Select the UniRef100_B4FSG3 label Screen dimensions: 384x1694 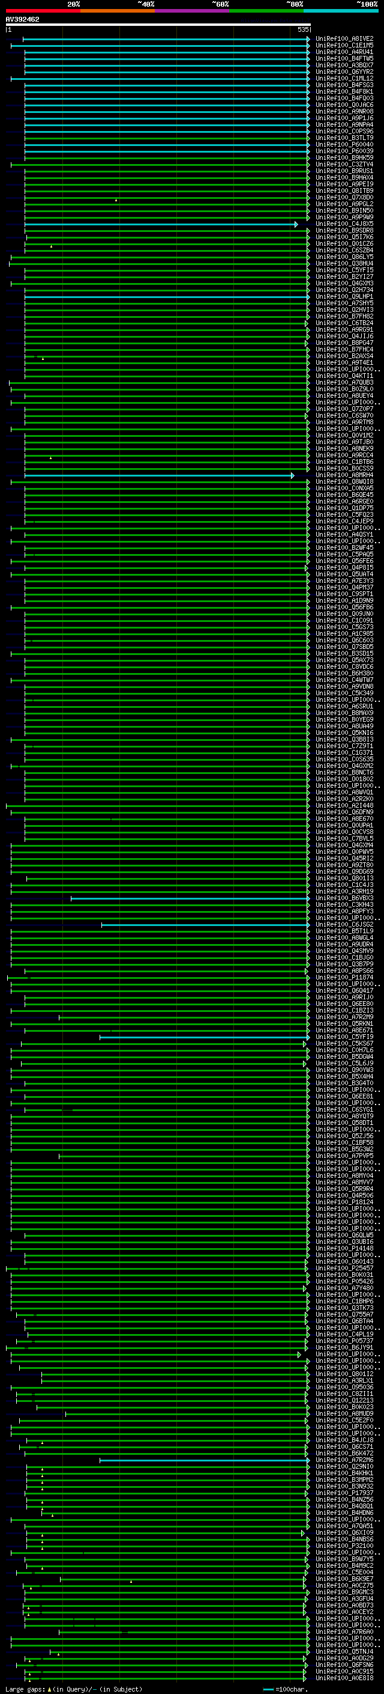344,85
